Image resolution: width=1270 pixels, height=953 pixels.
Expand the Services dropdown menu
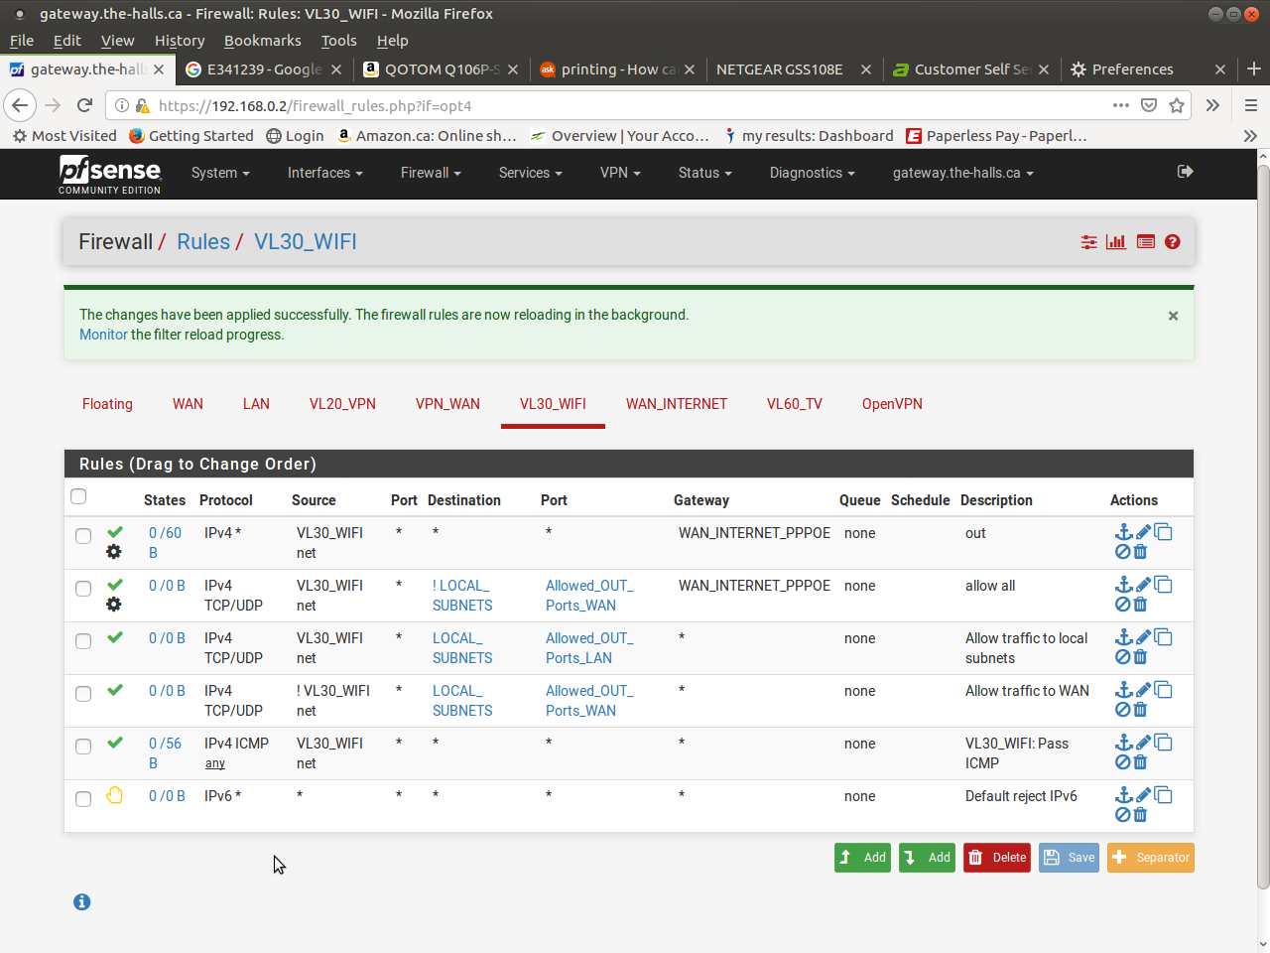tap(530, 173)
